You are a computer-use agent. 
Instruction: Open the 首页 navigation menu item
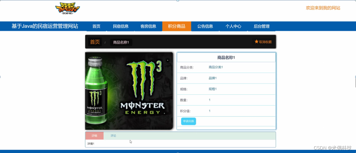point(96,26)
